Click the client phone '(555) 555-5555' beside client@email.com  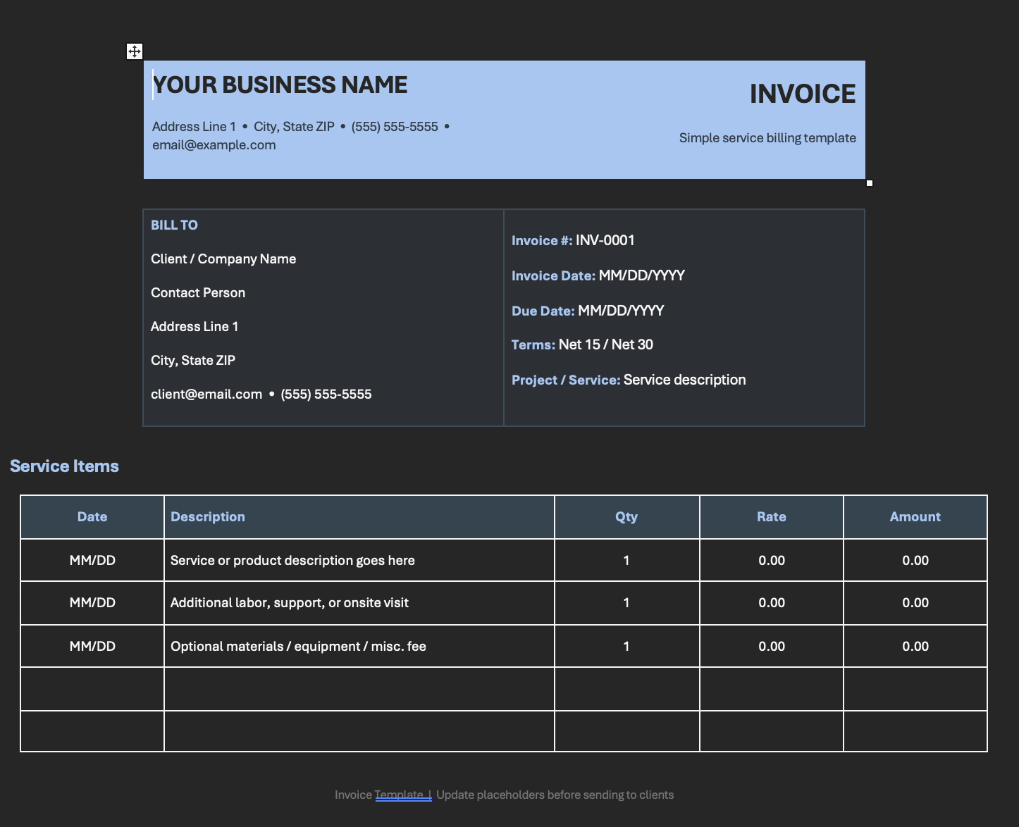tap(326, 394)
